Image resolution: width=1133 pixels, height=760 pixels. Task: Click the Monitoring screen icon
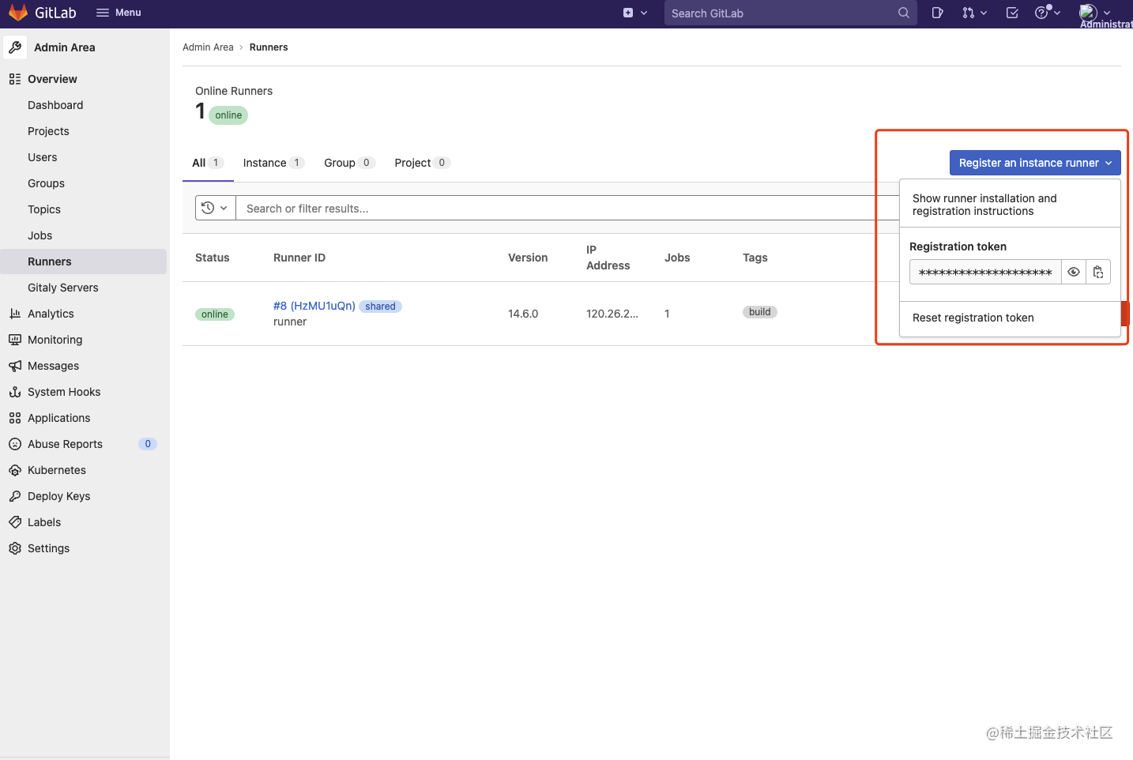(15, 340)
